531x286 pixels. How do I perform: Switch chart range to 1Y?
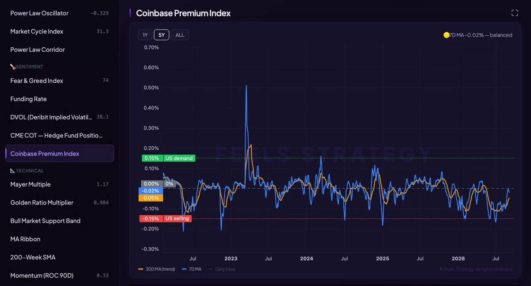tap(145, 35)
